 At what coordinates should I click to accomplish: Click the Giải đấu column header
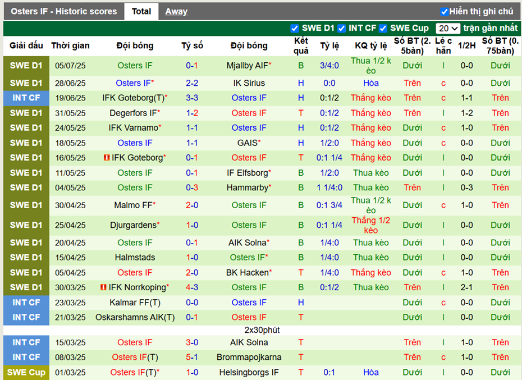click(x=26, y=45)
